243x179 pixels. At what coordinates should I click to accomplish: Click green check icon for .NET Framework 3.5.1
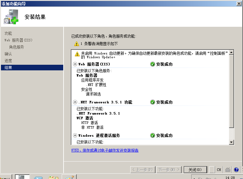[x=152, y=102]
